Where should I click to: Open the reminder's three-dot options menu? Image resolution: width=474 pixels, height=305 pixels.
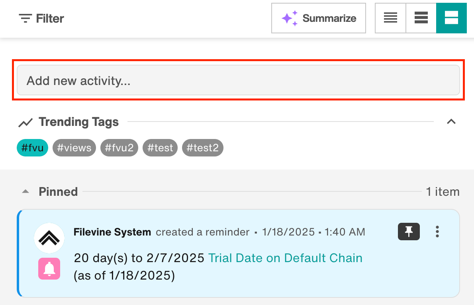(437, 232)
